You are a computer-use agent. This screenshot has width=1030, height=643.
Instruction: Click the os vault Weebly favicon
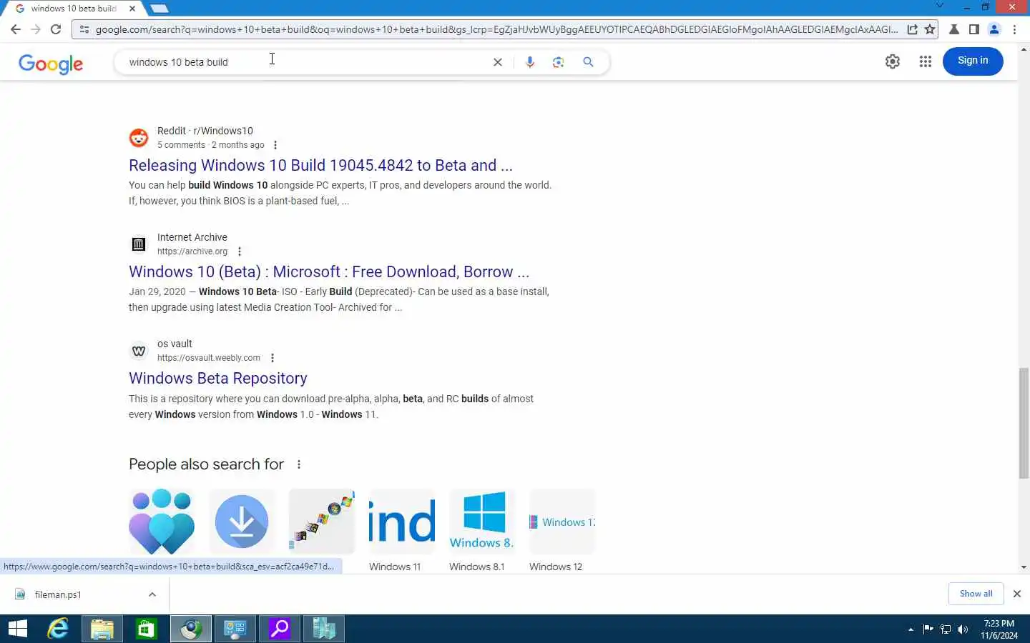point(139,351)
